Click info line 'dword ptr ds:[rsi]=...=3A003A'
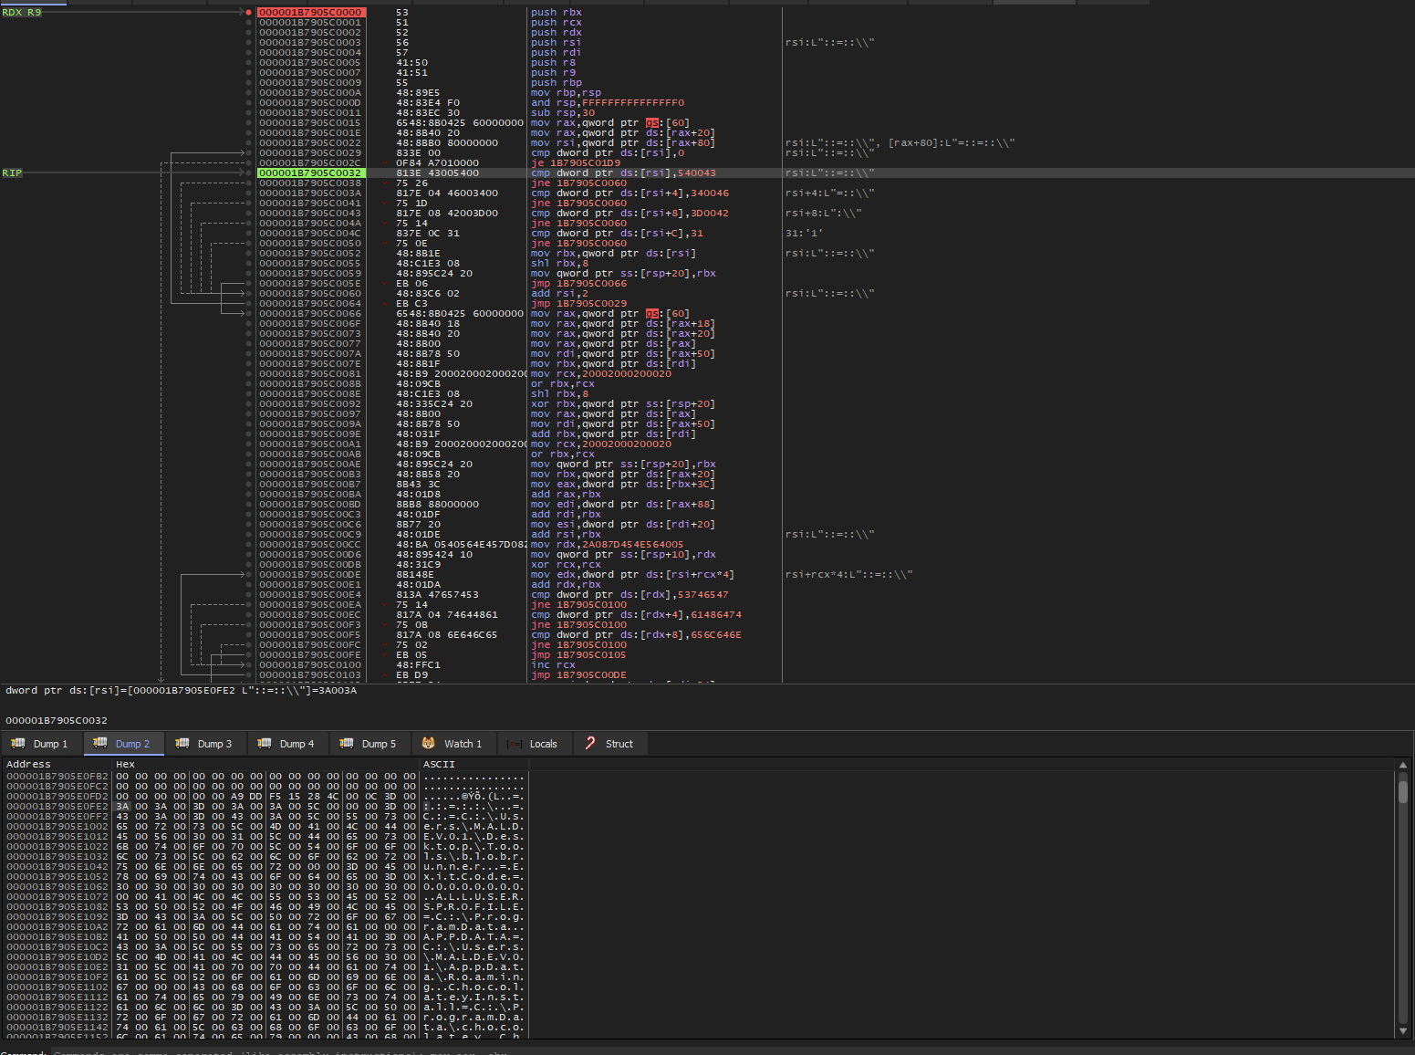 182,690
